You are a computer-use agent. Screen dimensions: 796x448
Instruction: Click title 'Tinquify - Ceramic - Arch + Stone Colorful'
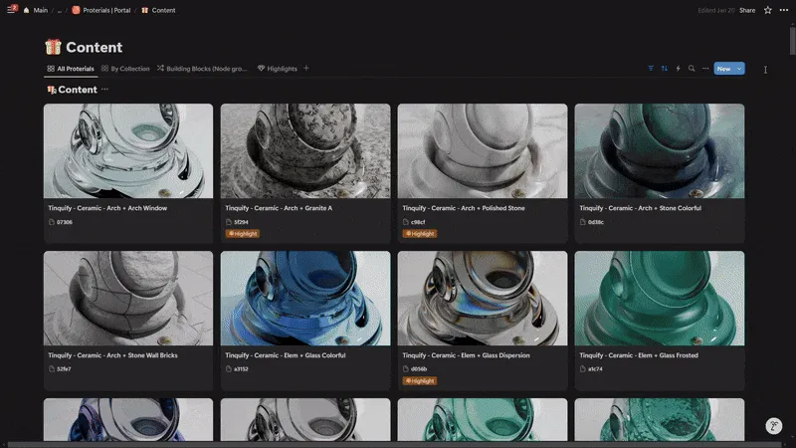[640, 208]
